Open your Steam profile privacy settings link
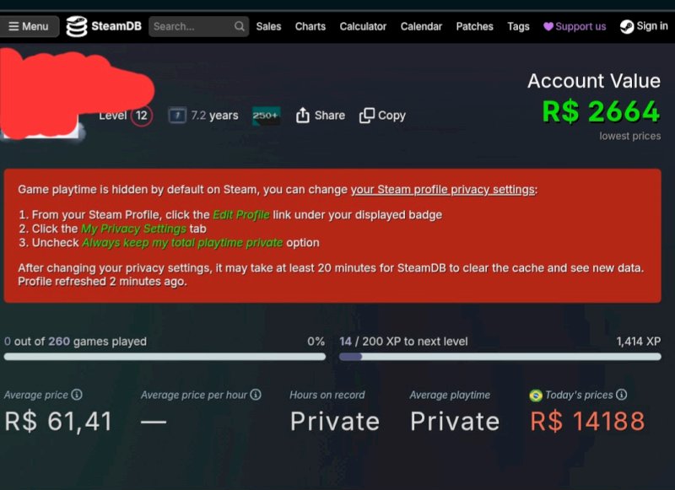The image size is (675, 490). pos(442,190)
